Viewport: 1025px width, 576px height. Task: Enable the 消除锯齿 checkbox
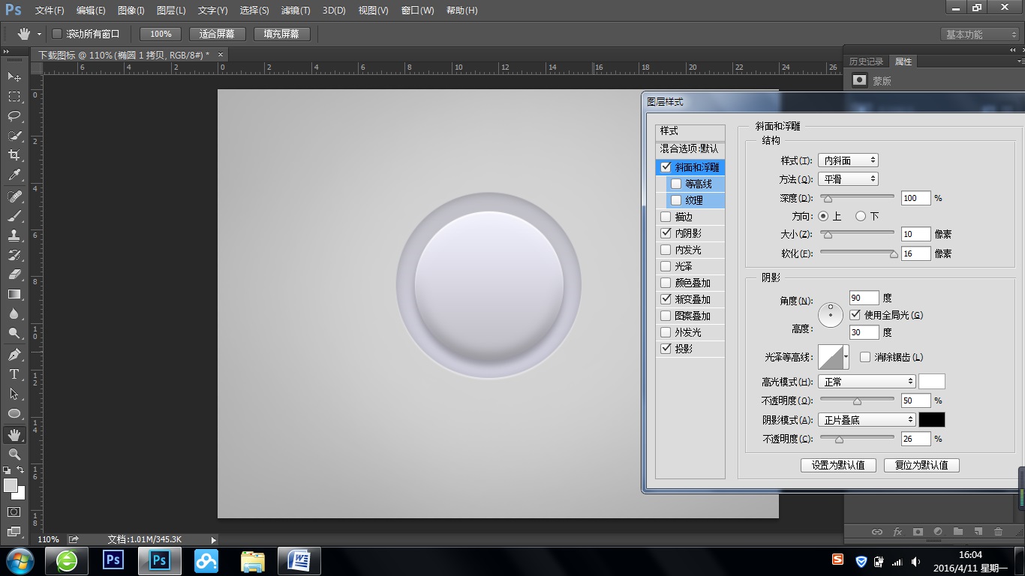(865, 357)
